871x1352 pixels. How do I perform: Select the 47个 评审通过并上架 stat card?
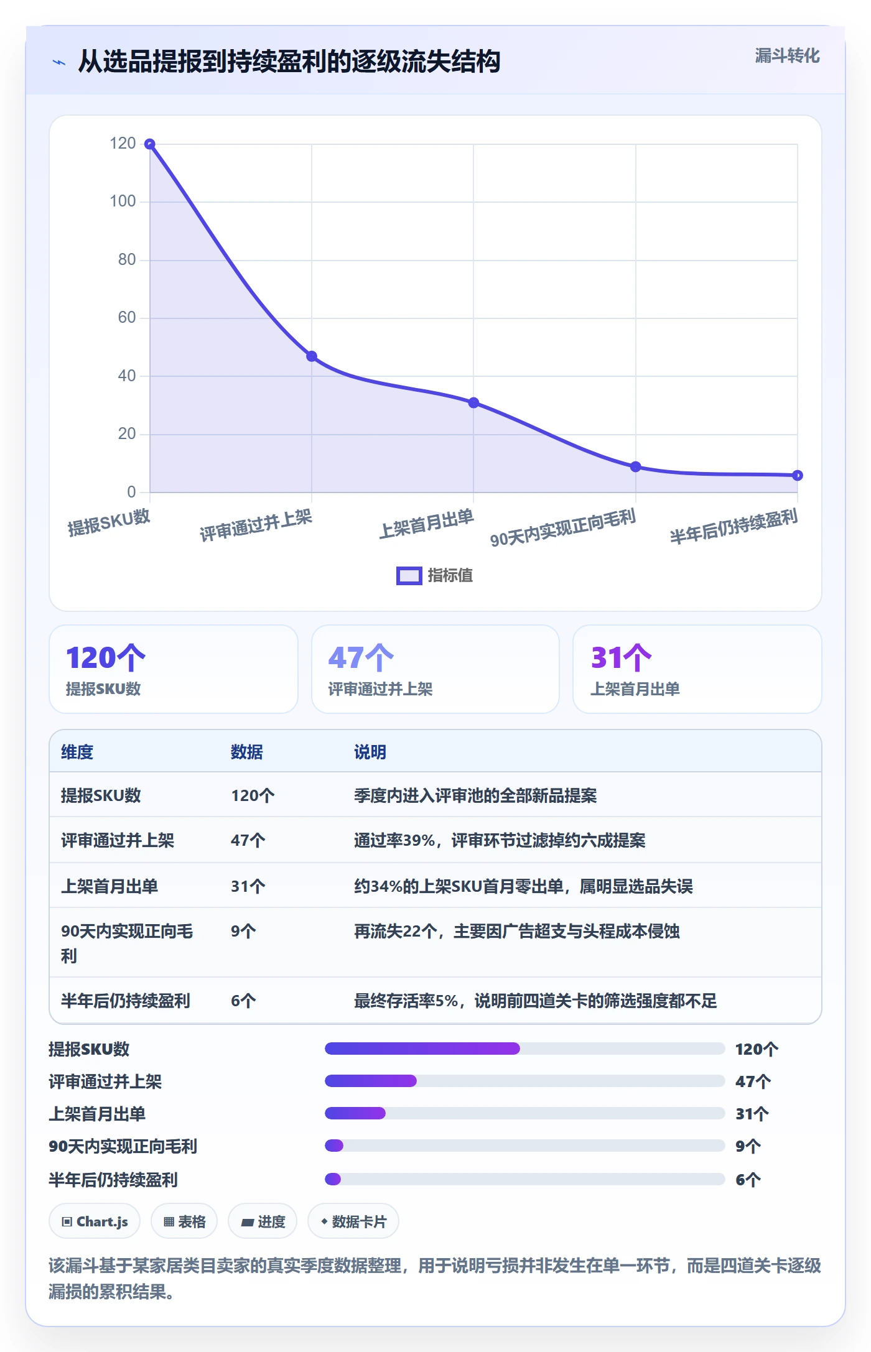coord(435,669)
